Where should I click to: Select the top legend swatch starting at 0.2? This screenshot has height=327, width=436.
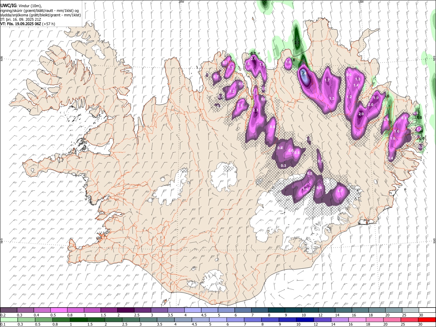(9, 310)
